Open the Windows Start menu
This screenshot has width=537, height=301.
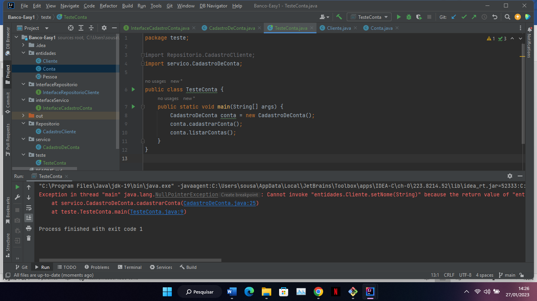tap(167, 292)
